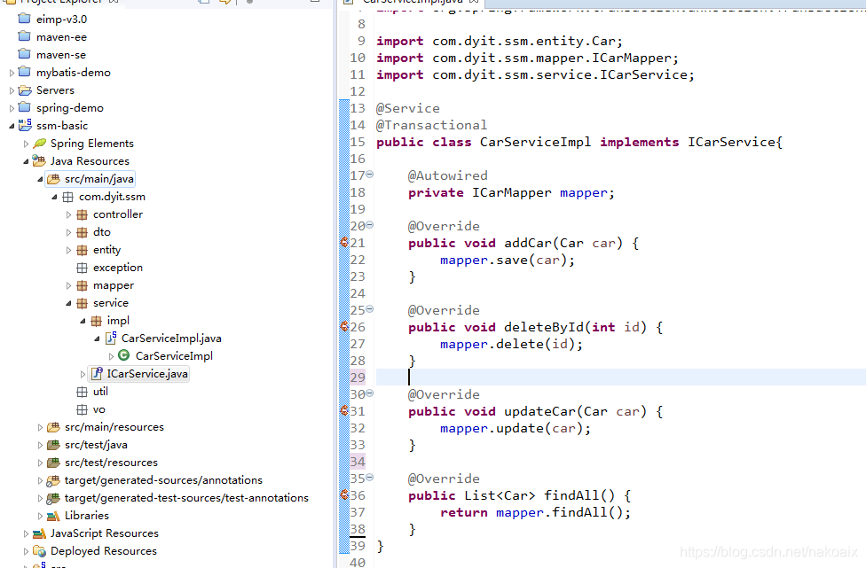This screenshot has height=568, width=866.
Task: Fold the findAll method at line 35
Action: tap(370, 477)
